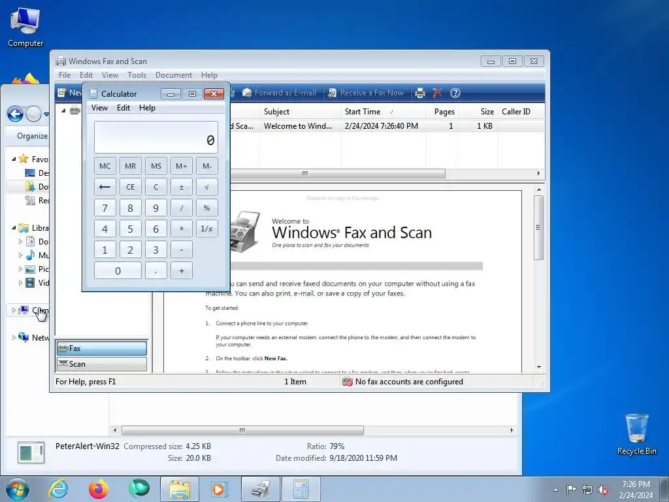The width and height of the screenshot is (669, 502).
Task: Click the calculator minus key
Action: pos(182,250)
